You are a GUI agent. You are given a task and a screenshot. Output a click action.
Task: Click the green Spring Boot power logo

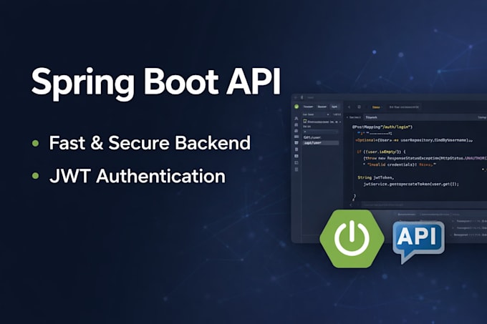click(x=352, y=238)
